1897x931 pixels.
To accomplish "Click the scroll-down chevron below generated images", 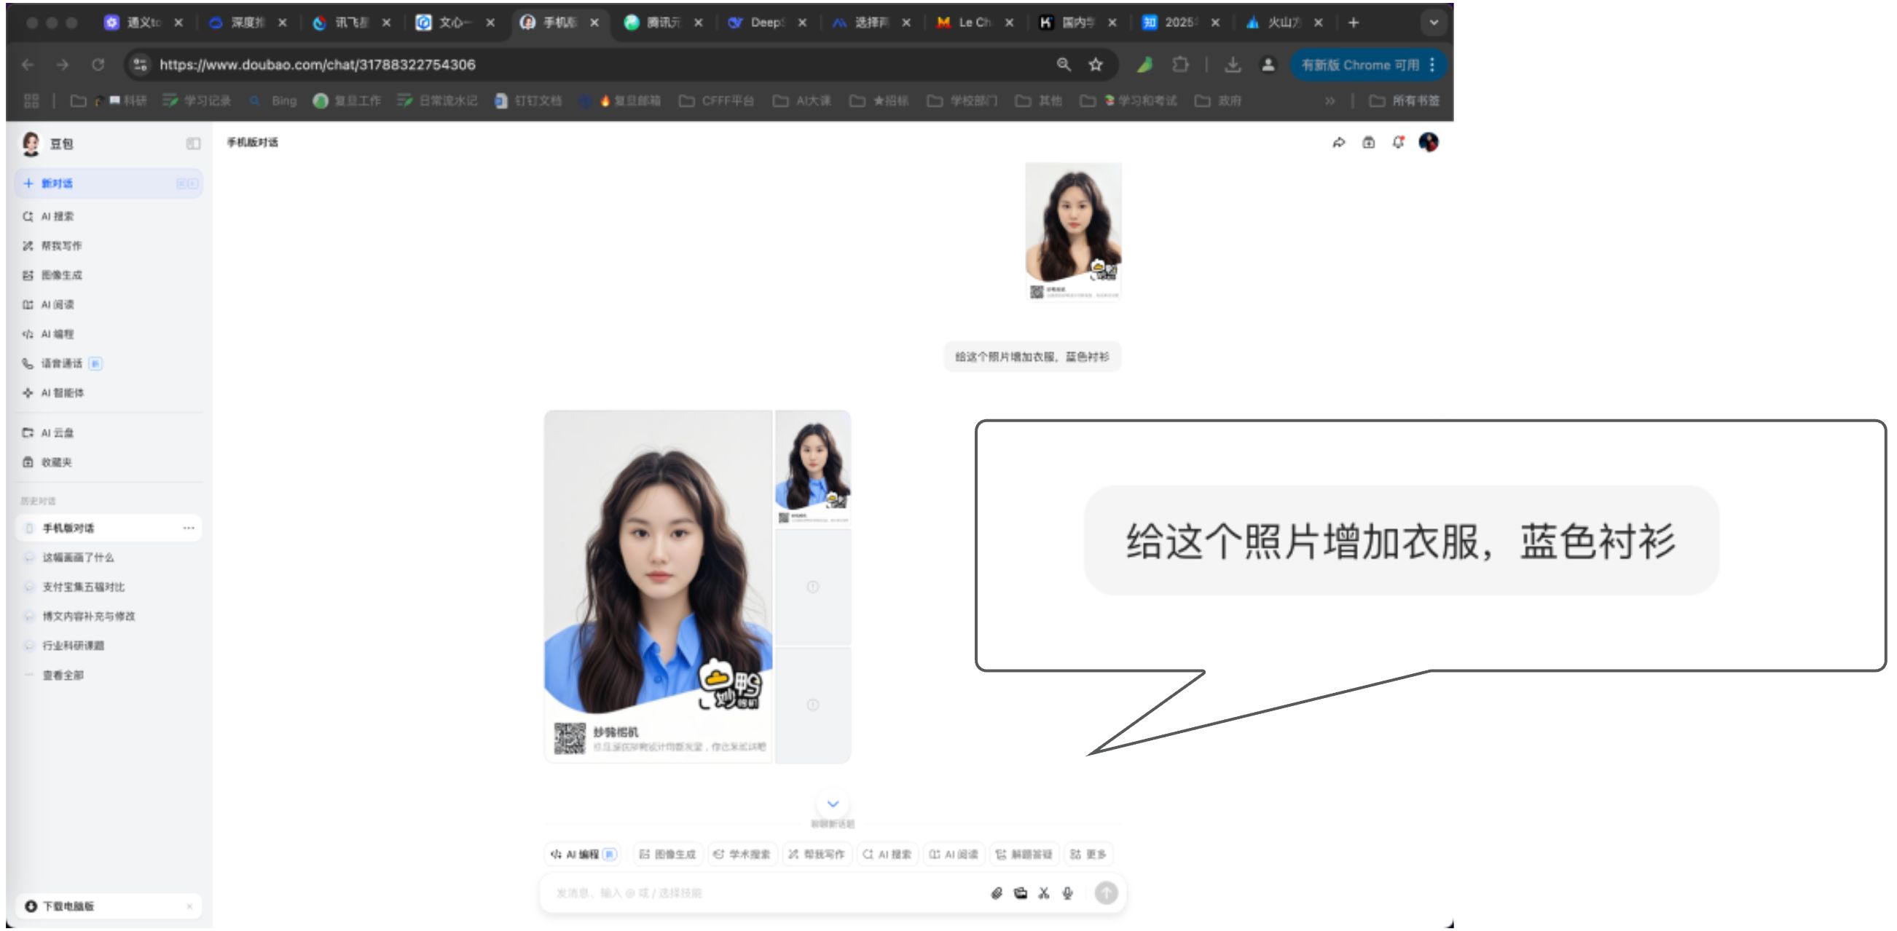I will 833,804.
